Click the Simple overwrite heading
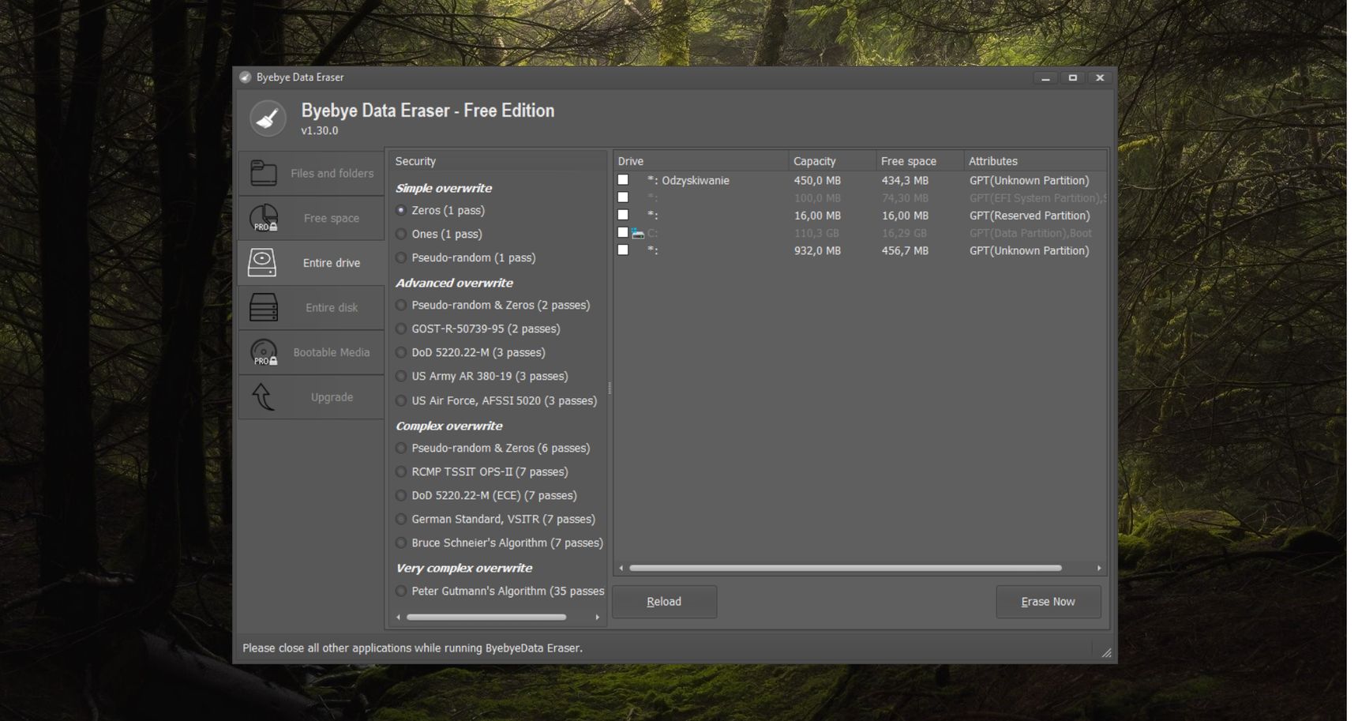 444,188
